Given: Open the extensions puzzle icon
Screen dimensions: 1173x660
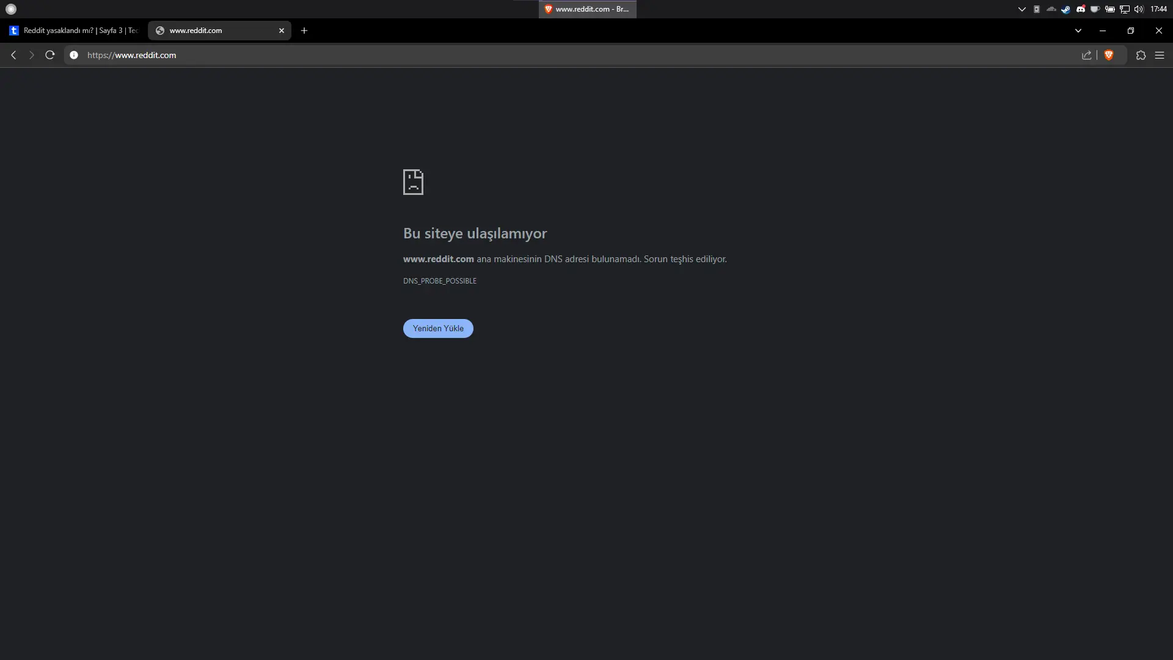Looking at the screenshot, I should [1141, 55].
